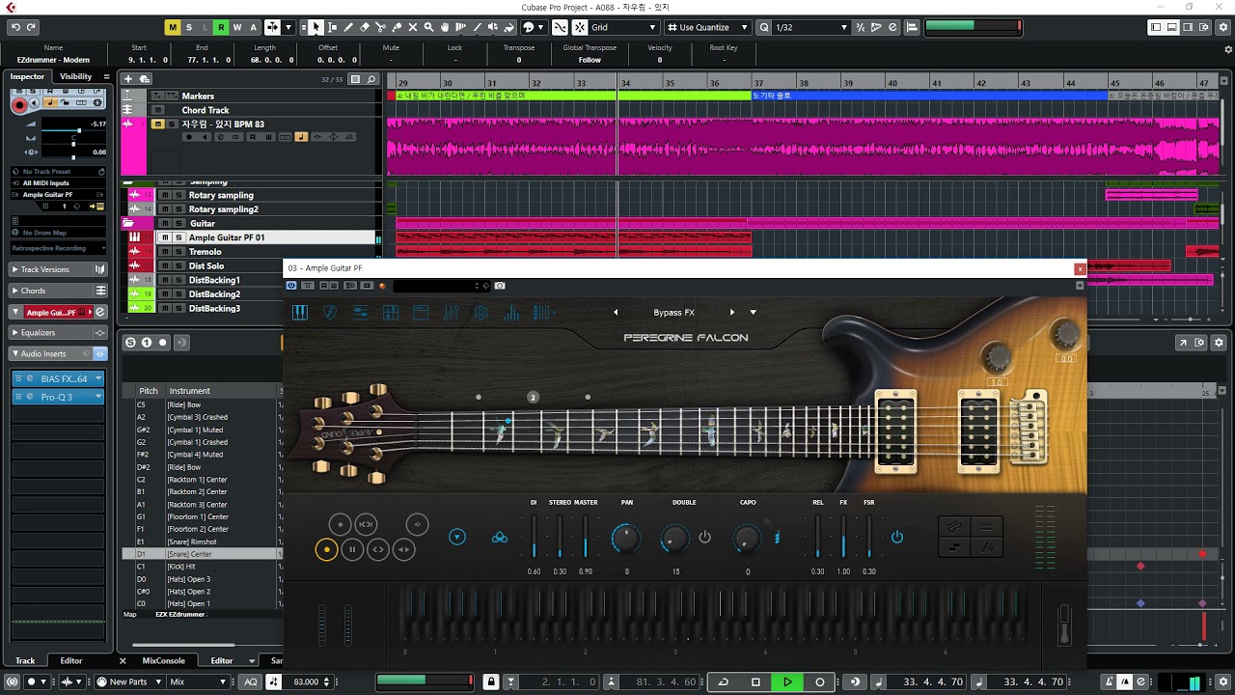1235x695 pixels.
Task: Collapse the Audio Inserts inspector section
Action: tap(58, 353)
